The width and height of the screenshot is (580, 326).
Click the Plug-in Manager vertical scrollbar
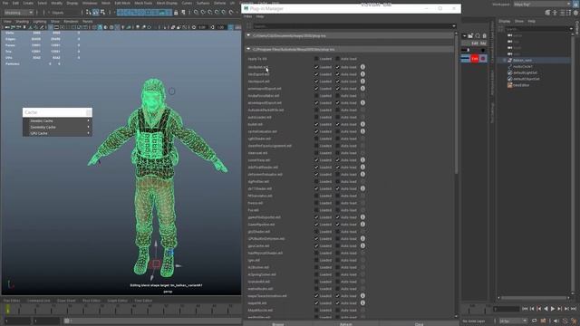pos(456,103)
